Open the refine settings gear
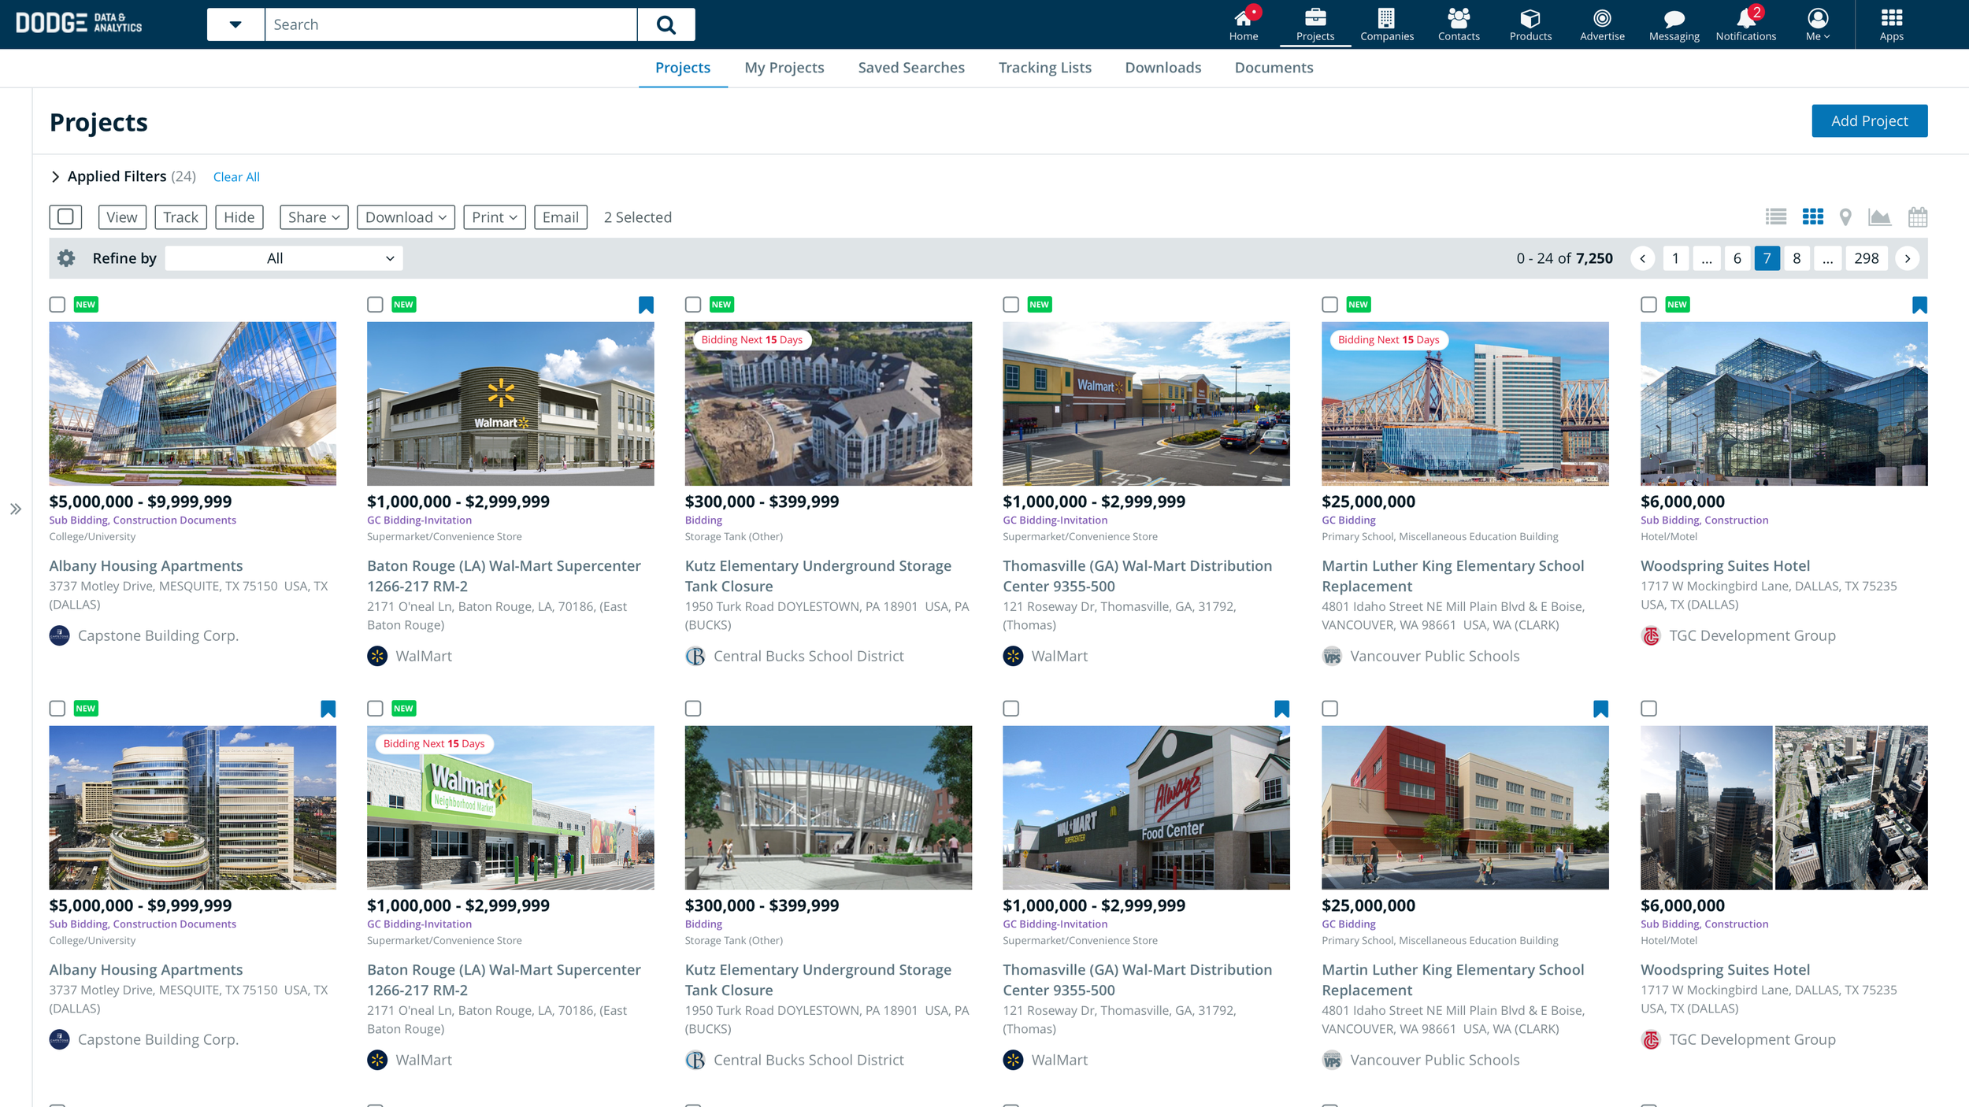This screenshot has height=1107, width=1969. pyautogui.click(x=66, y=258)
